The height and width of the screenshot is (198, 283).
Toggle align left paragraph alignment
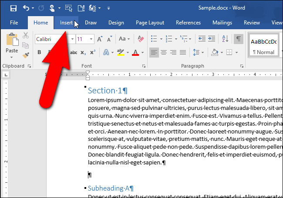[x=154, y=53]
